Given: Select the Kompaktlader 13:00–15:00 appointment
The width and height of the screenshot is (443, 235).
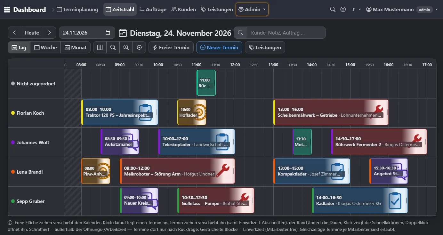Looking at the screenshot, I should [312, 171].
